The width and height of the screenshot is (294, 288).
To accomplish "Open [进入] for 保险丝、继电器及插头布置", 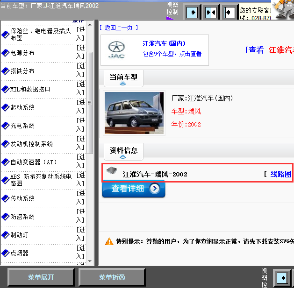I will click(80, 34).
